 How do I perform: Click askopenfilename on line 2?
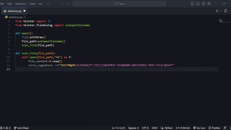click(x=78, y=25)
